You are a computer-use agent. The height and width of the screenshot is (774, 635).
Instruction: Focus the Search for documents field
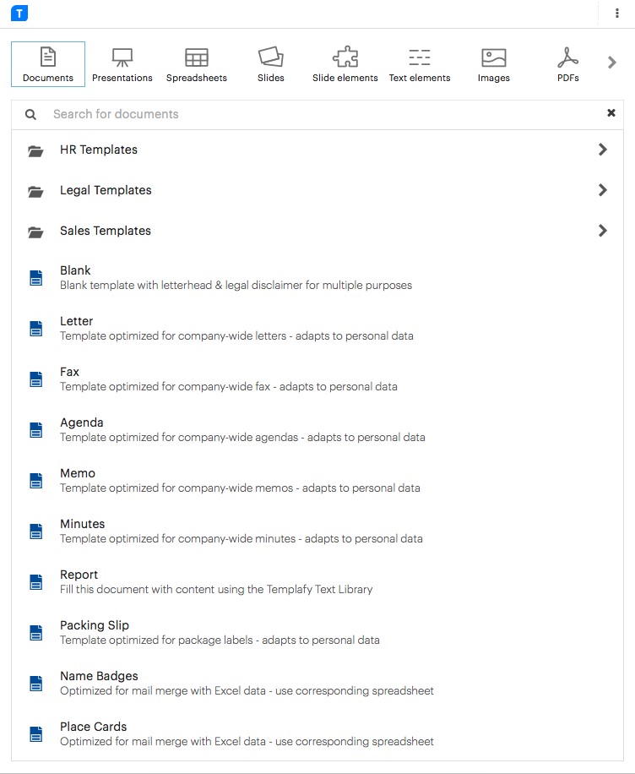point(316,115)
